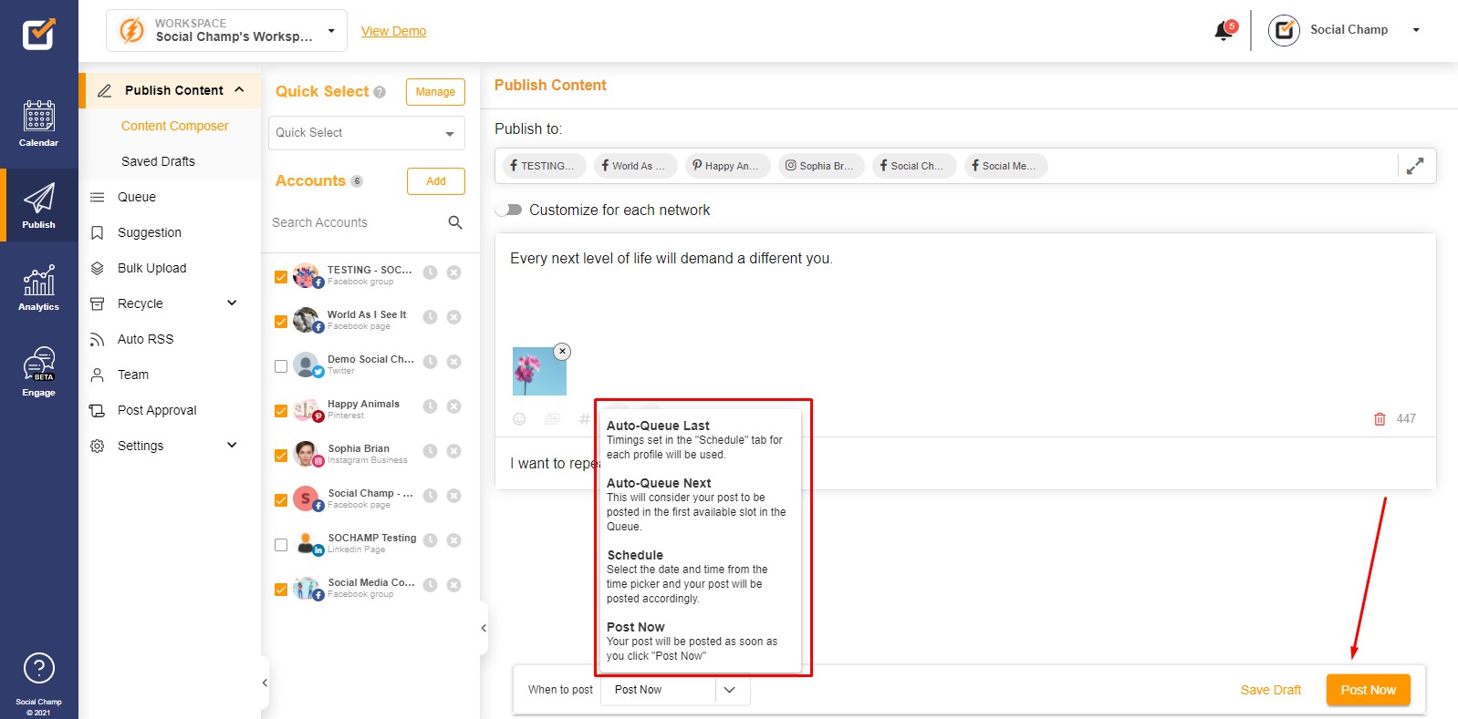Image resolution: width=1458 pixels, height=719 pixels.
Task: Click clock icon for Happy Animals
Action: (x=430, y=406)
